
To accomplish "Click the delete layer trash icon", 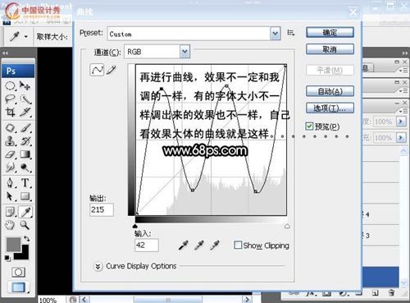I will (x=391, y=292).
